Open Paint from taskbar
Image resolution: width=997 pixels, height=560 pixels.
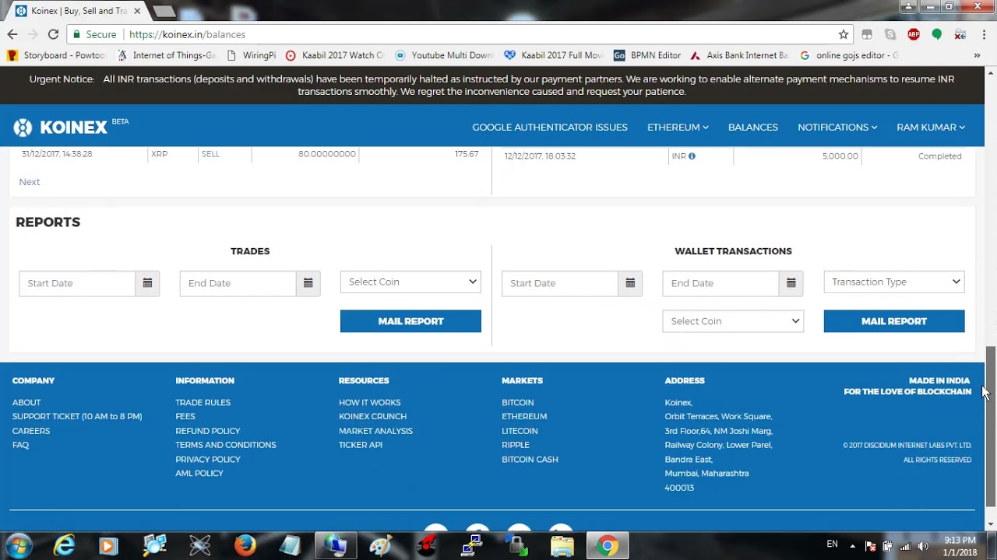pos(380,545)
